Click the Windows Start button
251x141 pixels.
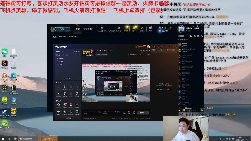click(3, 139)
